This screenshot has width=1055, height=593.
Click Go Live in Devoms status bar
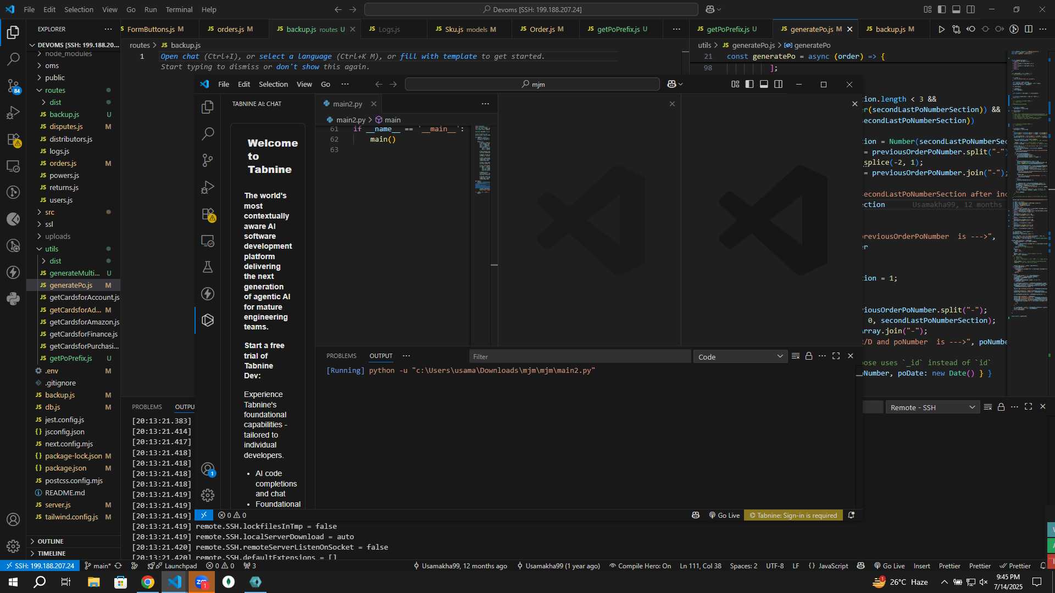889,566
